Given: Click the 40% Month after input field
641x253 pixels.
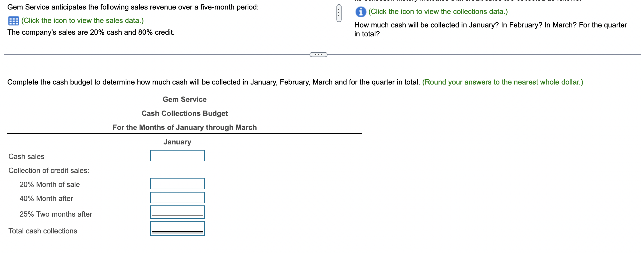Looking at the screenshot, I should click(x=177, y=198).
